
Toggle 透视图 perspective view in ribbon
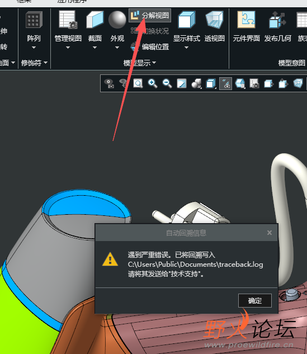[x=214, y=26]
